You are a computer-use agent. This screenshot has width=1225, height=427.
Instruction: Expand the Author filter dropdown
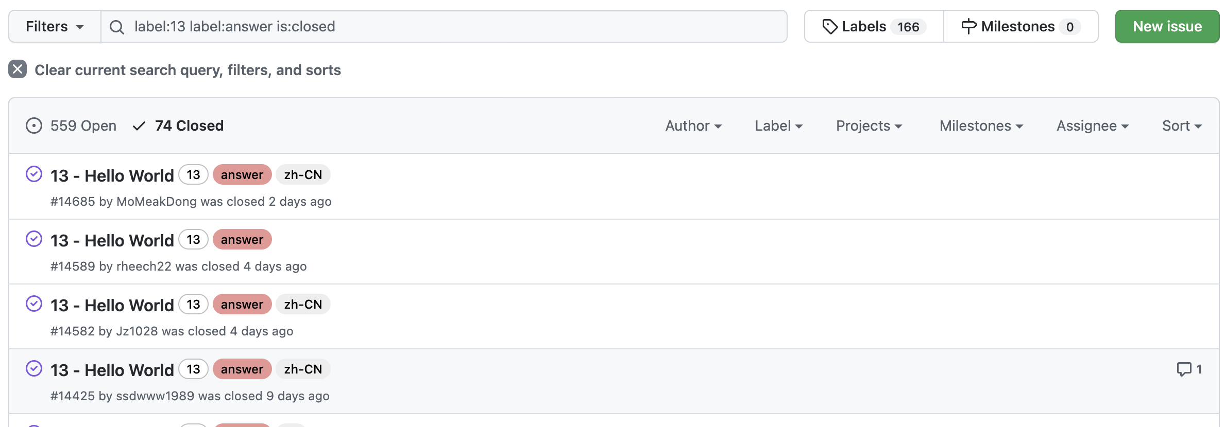point(693,126)
